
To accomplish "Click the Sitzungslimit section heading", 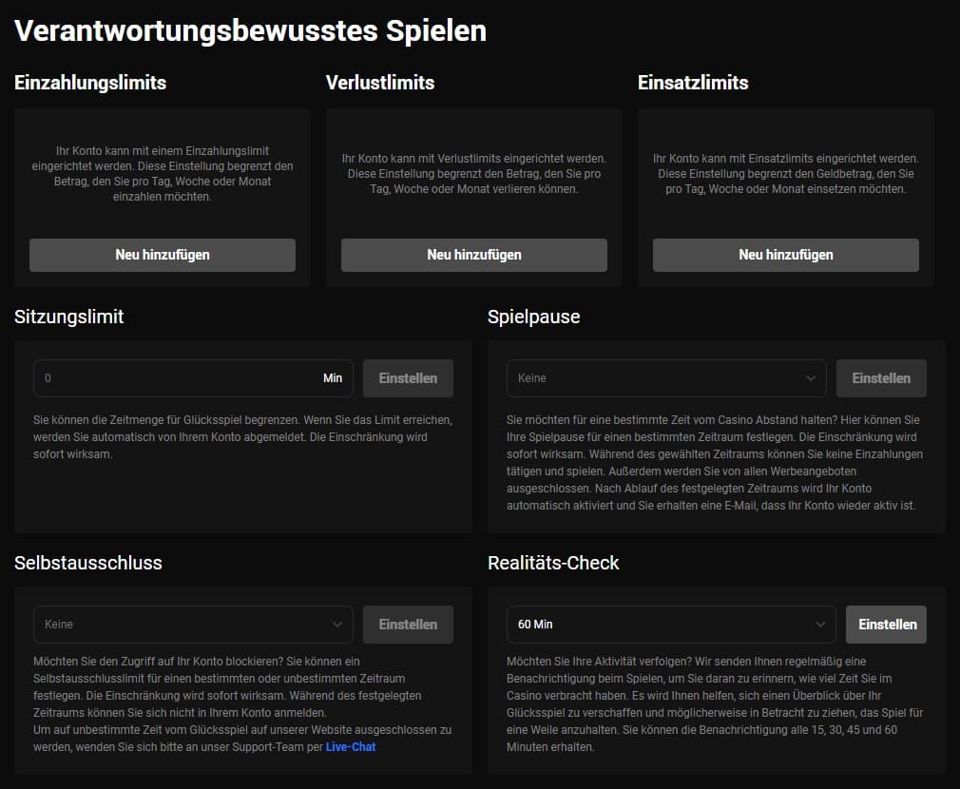I will point(69,317).
